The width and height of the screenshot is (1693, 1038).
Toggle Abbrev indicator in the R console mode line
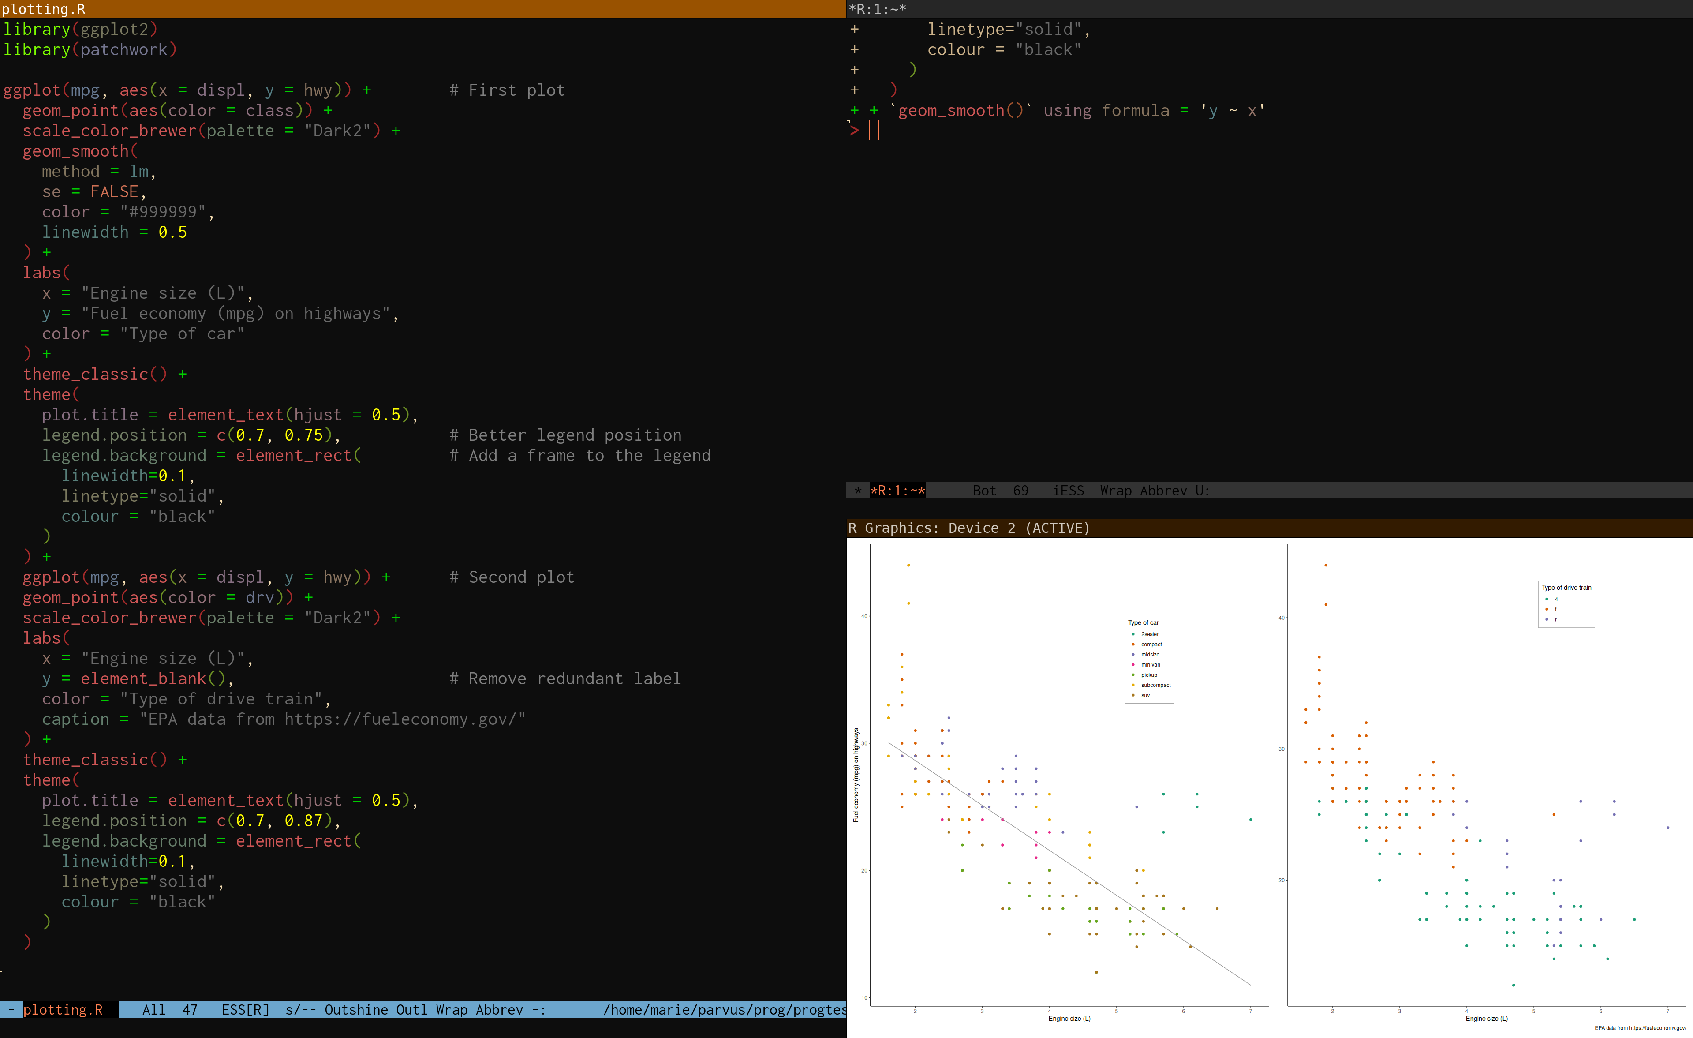pos(1162,490)
